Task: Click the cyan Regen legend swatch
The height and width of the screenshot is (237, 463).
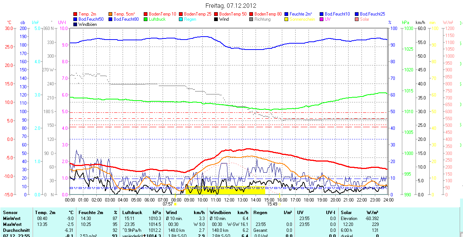Action: point(181,19)
